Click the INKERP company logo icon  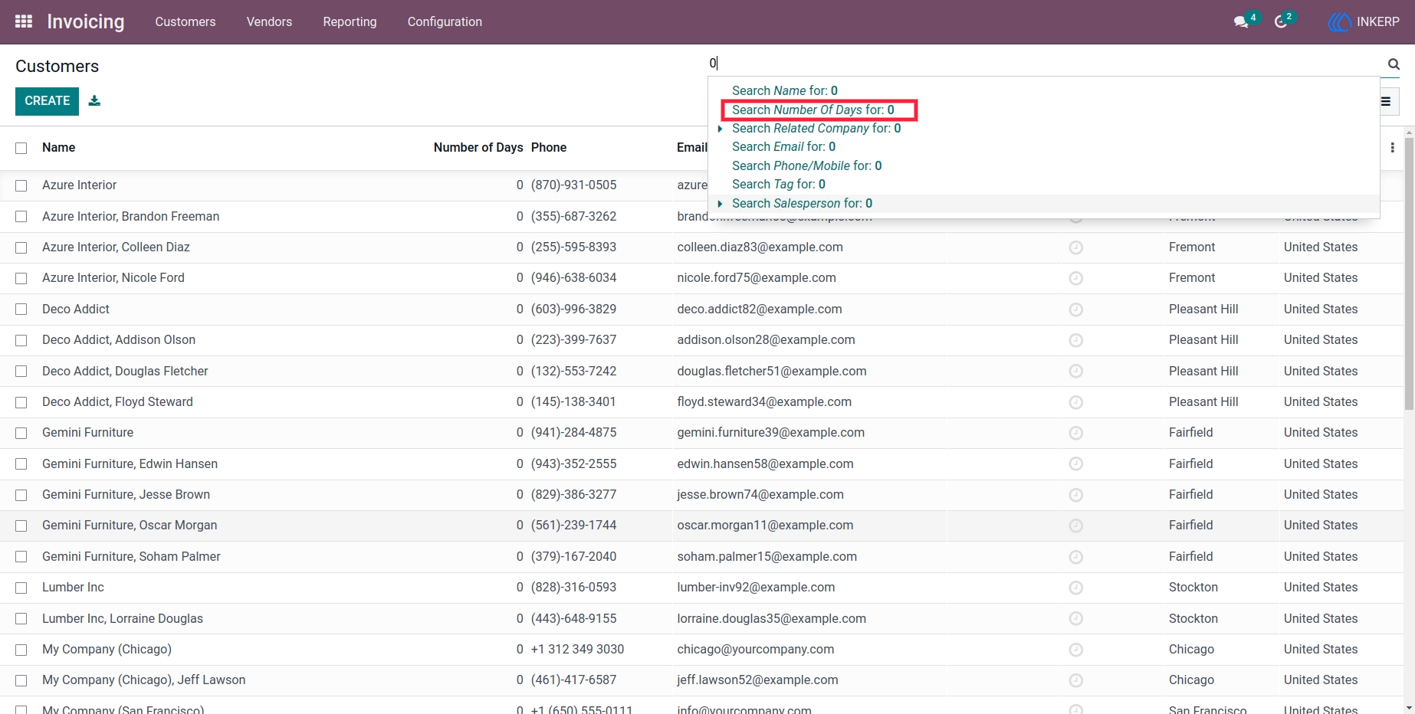[1339, 22]
